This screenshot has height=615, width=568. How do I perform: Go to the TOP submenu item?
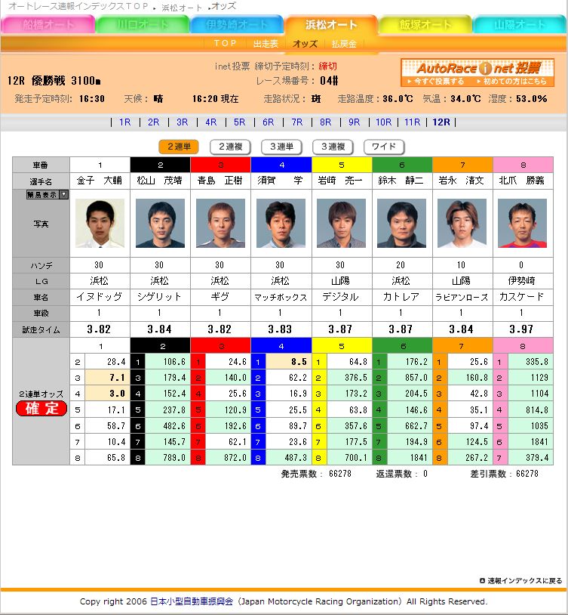coord(226,43)
